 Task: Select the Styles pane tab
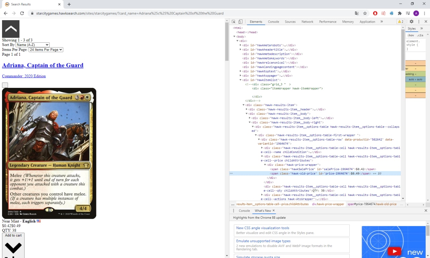point(412,29)
